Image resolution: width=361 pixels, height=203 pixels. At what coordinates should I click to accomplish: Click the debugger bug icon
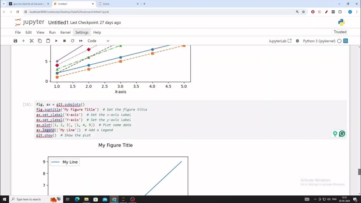297,41
